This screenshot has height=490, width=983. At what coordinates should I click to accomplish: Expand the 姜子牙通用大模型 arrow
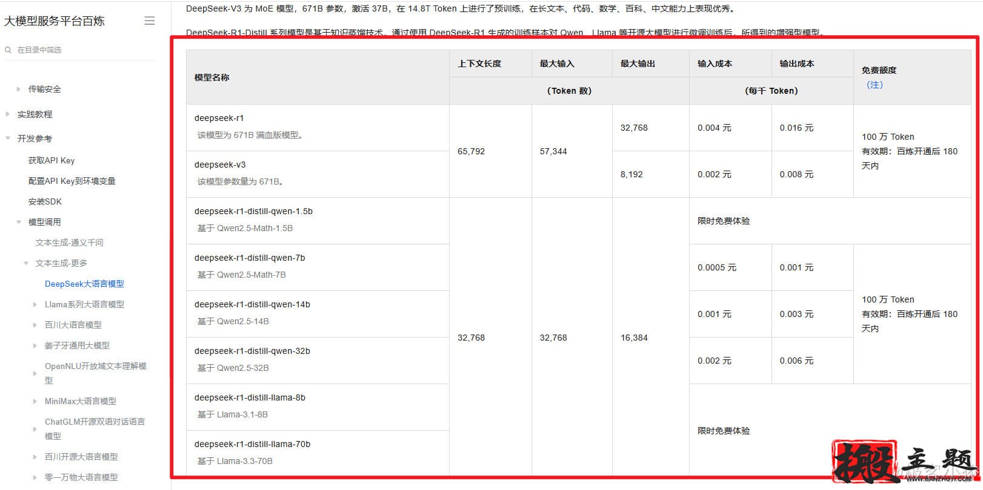[35, 346]
